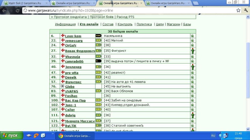Viewport: 250px width, 140px height.
Task: Bookmark page using the star icon
Action: coord(238,10)
